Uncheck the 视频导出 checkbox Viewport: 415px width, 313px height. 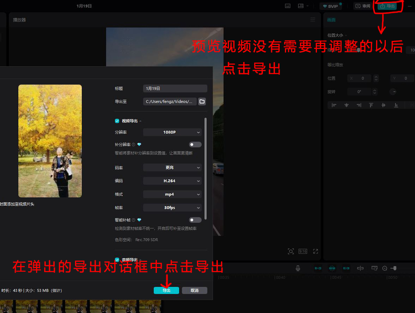tap(117, 121)
